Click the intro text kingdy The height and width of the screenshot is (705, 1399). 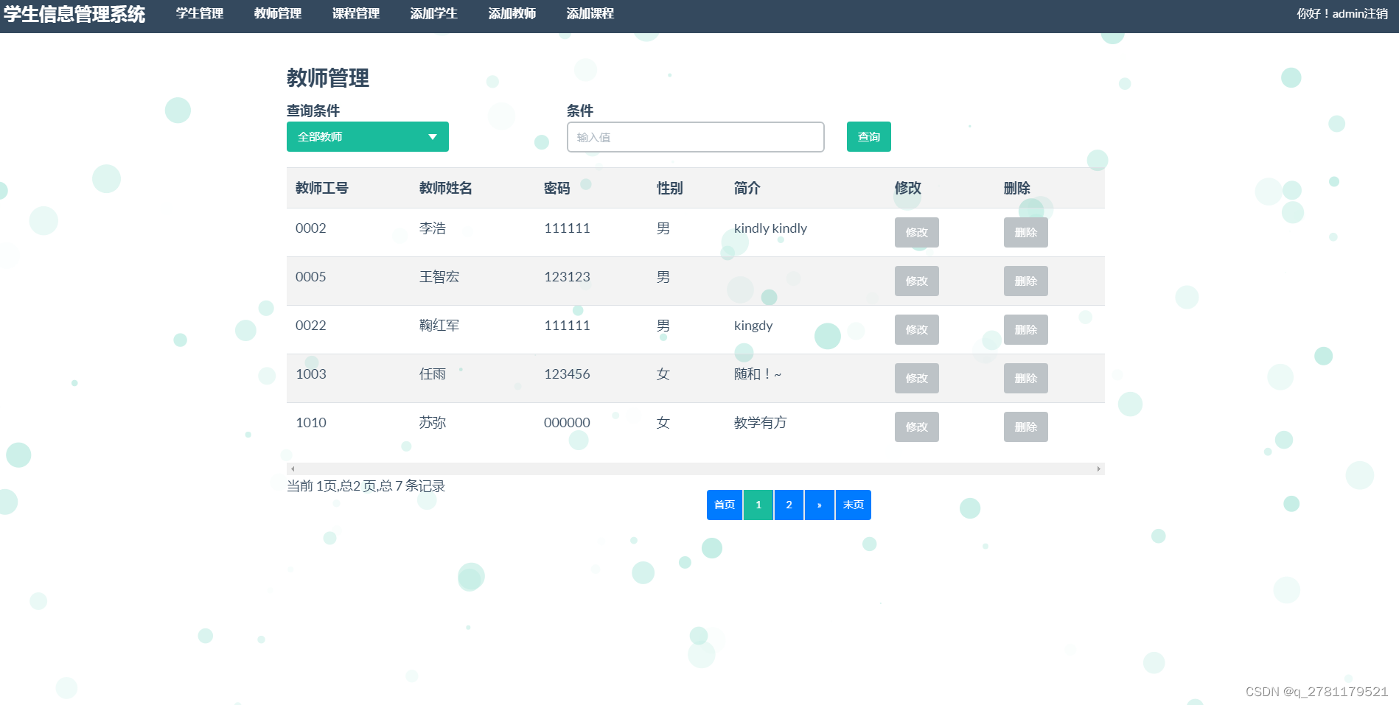tap(753, 326)
